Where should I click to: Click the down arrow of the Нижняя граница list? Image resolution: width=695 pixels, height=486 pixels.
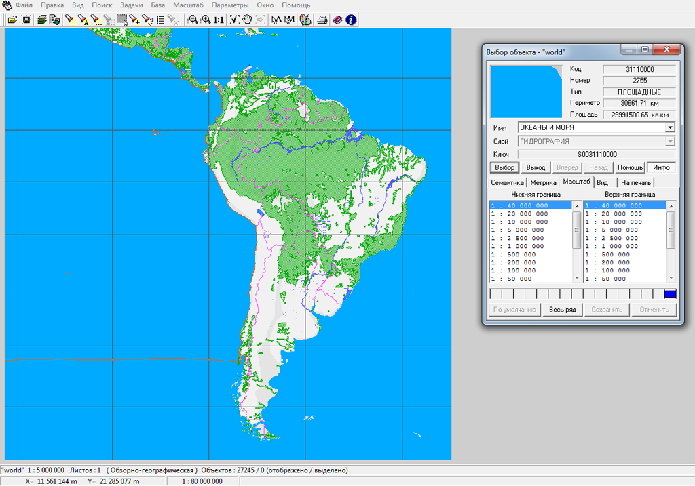pos(577,278)
